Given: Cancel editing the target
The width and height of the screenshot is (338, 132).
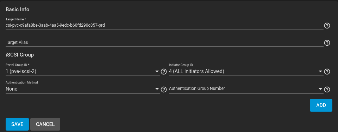Looking at the screenshot, I should pos(45,124).
